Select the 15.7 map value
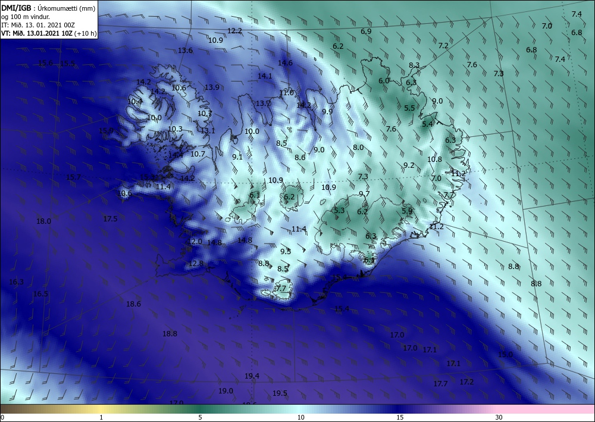This screenshot has height=422, width=595. coord(73,177)
